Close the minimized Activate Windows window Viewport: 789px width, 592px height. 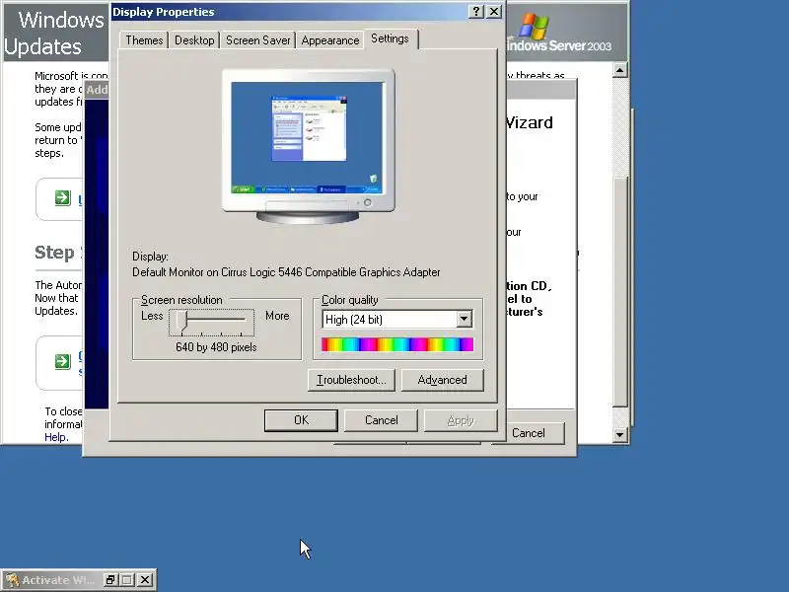[x=145, y=580]
